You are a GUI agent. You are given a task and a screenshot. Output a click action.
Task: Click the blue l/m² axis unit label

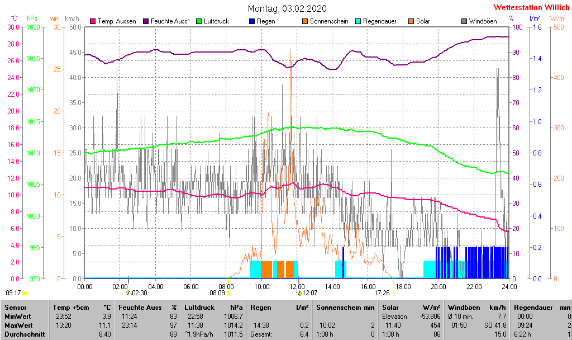(x=535, y=18)
